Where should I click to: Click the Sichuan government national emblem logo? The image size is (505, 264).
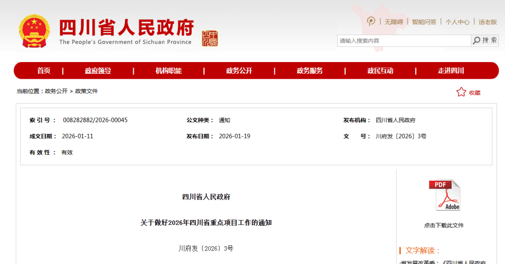point(34,31)
